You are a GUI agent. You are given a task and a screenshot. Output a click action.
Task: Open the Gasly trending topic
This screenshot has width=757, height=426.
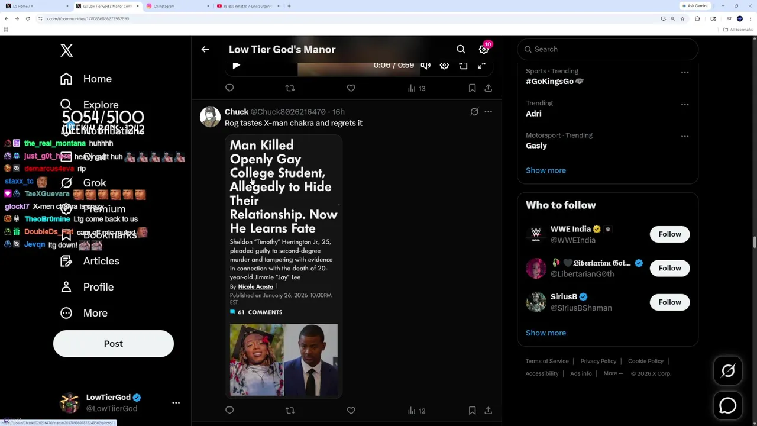click(536, 146)
